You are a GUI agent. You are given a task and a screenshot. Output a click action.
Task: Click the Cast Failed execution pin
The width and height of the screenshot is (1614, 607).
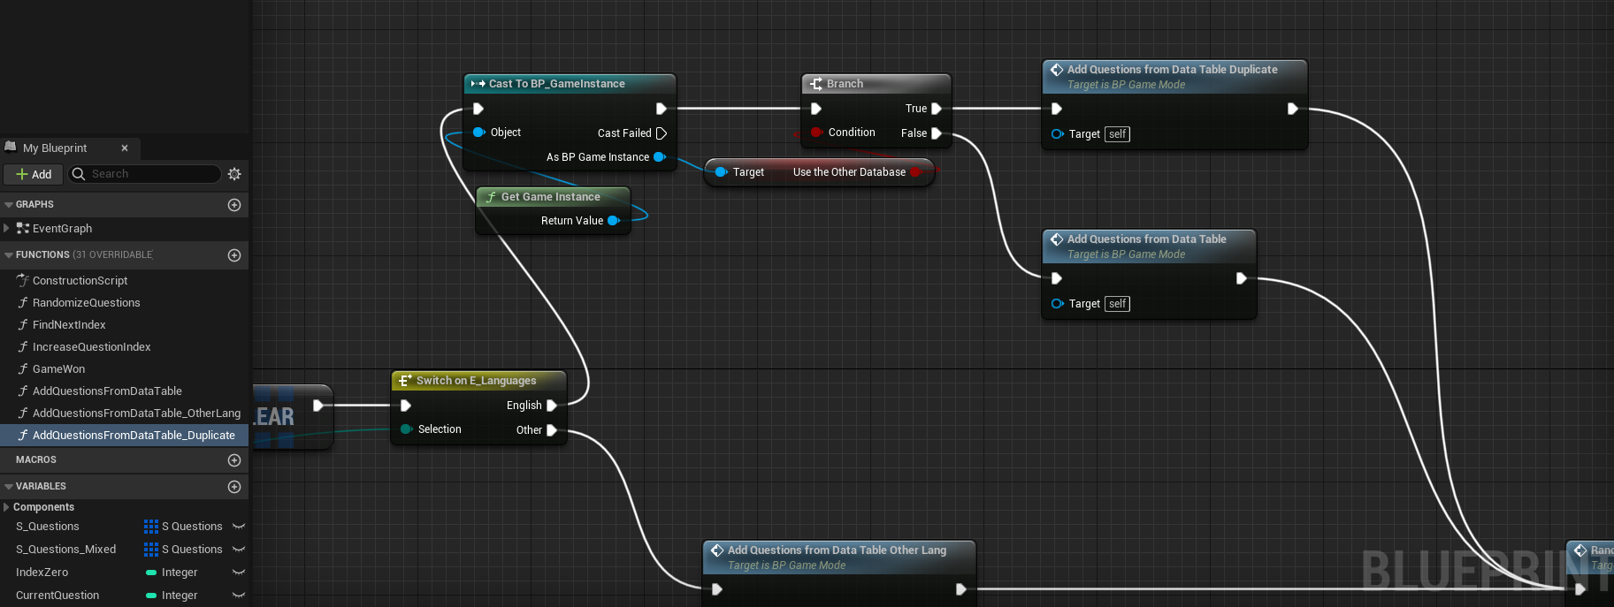pyautogui.click(x=661, y=133)
